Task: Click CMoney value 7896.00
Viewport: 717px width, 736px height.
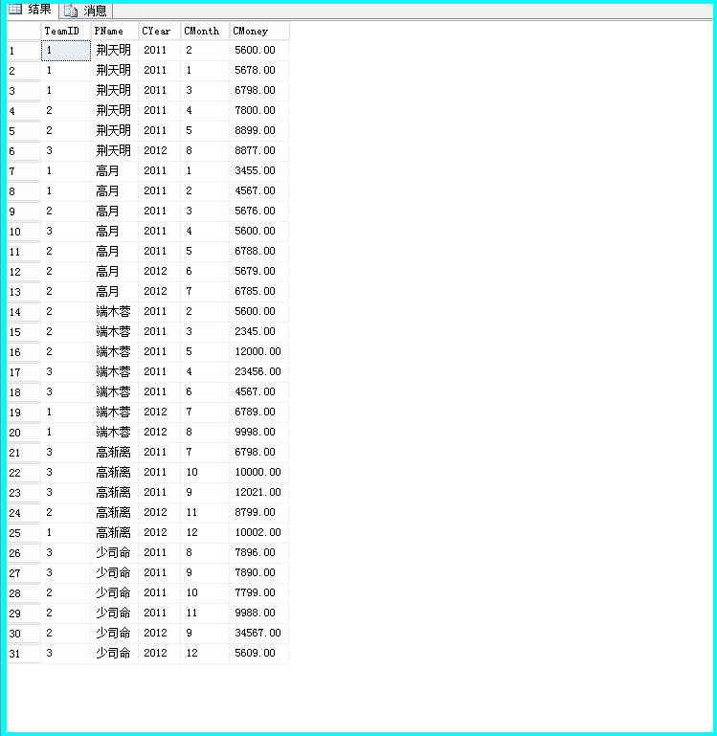Action: (x=255, y=552)
